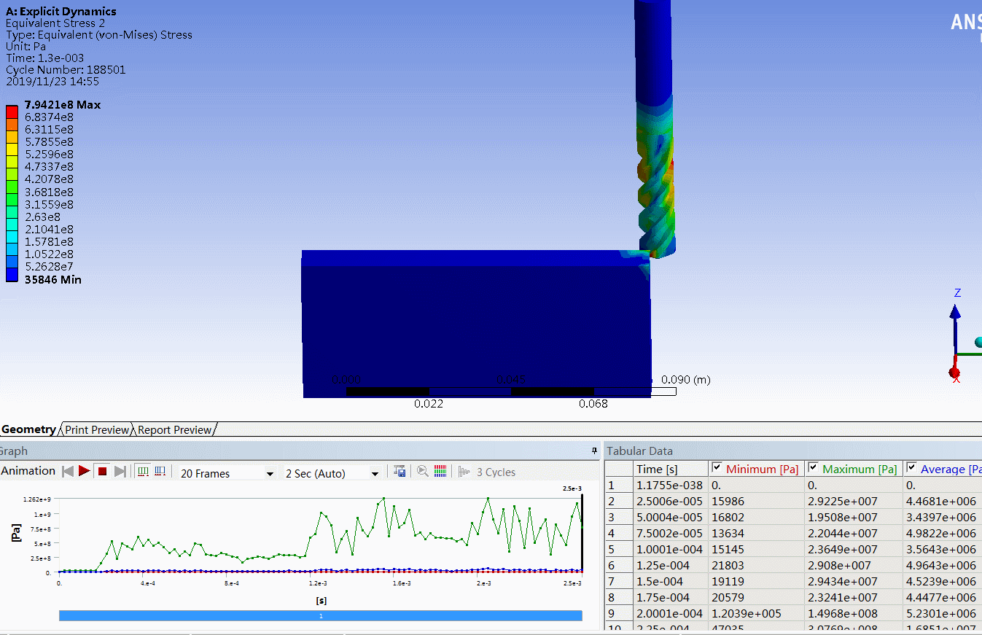Switch to the Print Preview tab

coord(97,430)
